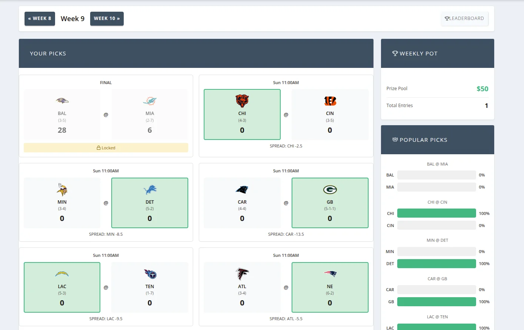Click the Locked banner under BAL game
Screen dimensions: 524x330
(x=106, y=148)
